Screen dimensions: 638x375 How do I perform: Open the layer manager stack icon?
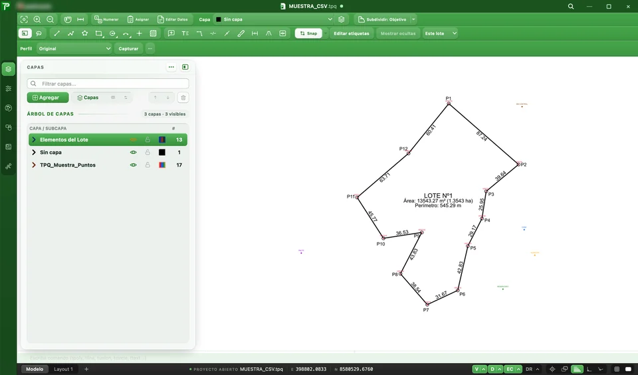click(342, 19)
